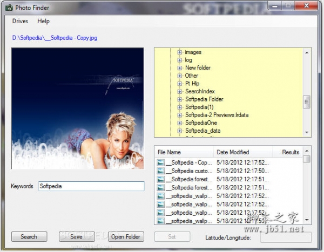The width and height of the screenshot is (324, 252).
Task: Expand the Softpedia(1) folder node
Action: coord(180,107)
